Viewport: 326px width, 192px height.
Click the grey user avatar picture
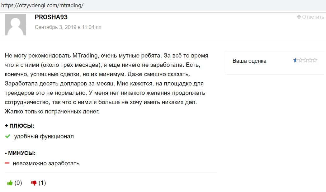pyautogui.click(x=15, y=25)
